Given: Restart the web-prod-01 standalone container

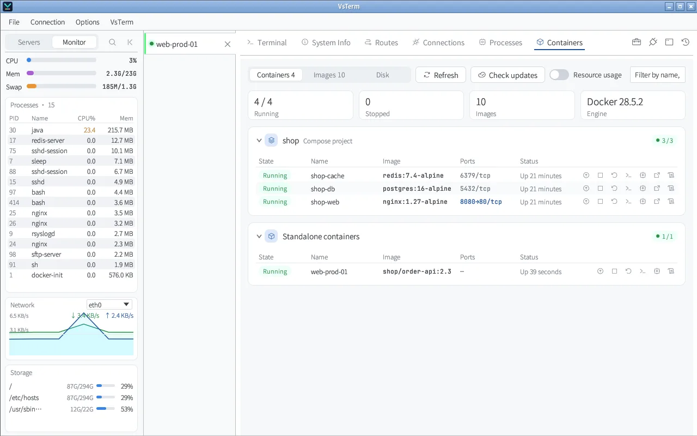Looking at the screenshot, I should pos(628,271).
